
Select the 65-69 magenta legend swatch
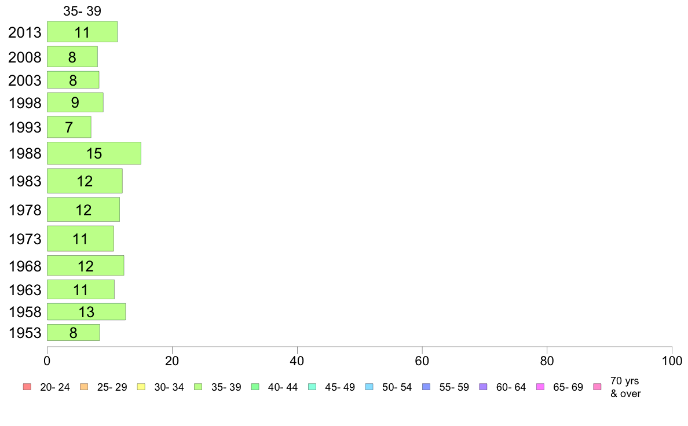(x=540, y=387)
